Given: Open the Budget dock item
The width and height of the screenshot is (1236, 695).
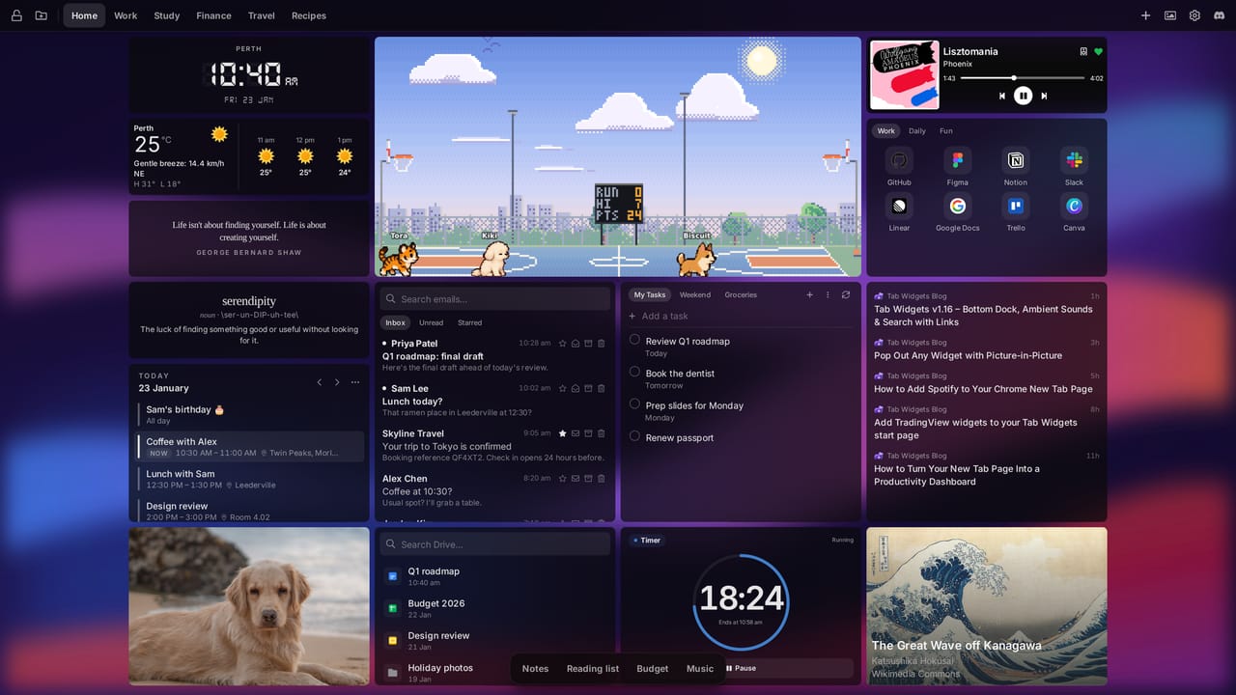Looking at the screenshot, I should pyautogui.click(x=653, y=668).
